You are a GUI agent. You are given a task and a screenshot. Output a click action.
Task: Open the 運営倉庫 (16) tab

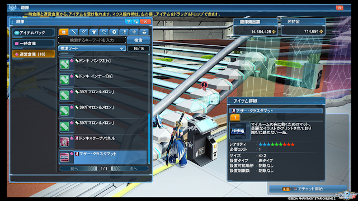tap(34, 54)
